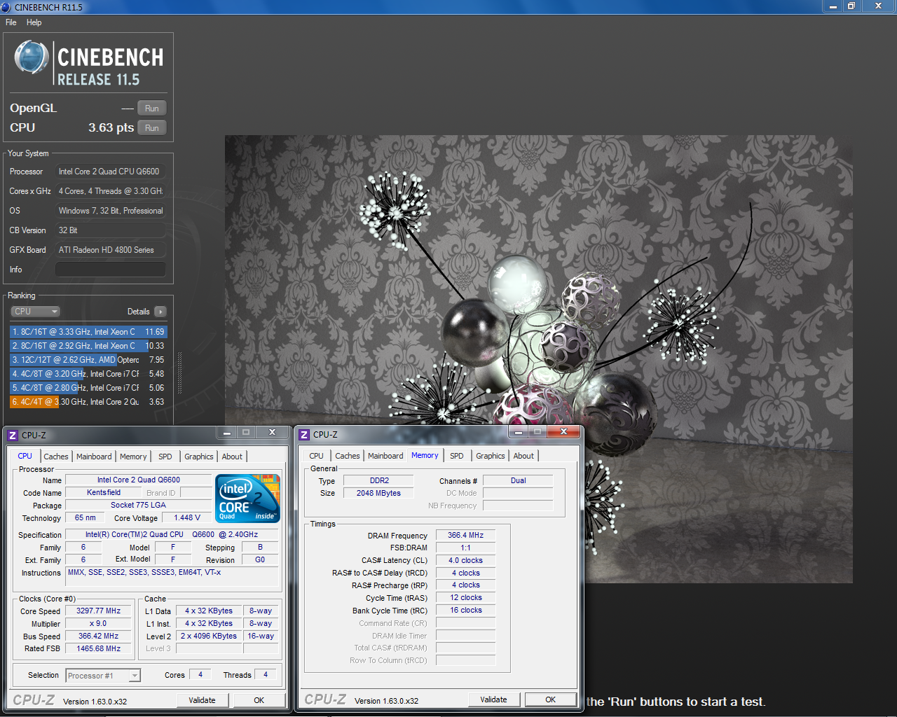Click the Channels # field Dual

[519, 481]
